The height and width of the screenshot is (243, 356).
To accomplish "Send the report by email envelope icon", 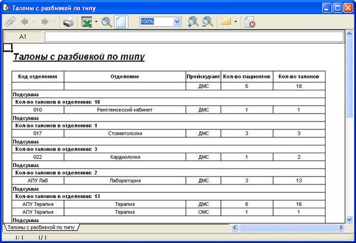I will point(226,22).
